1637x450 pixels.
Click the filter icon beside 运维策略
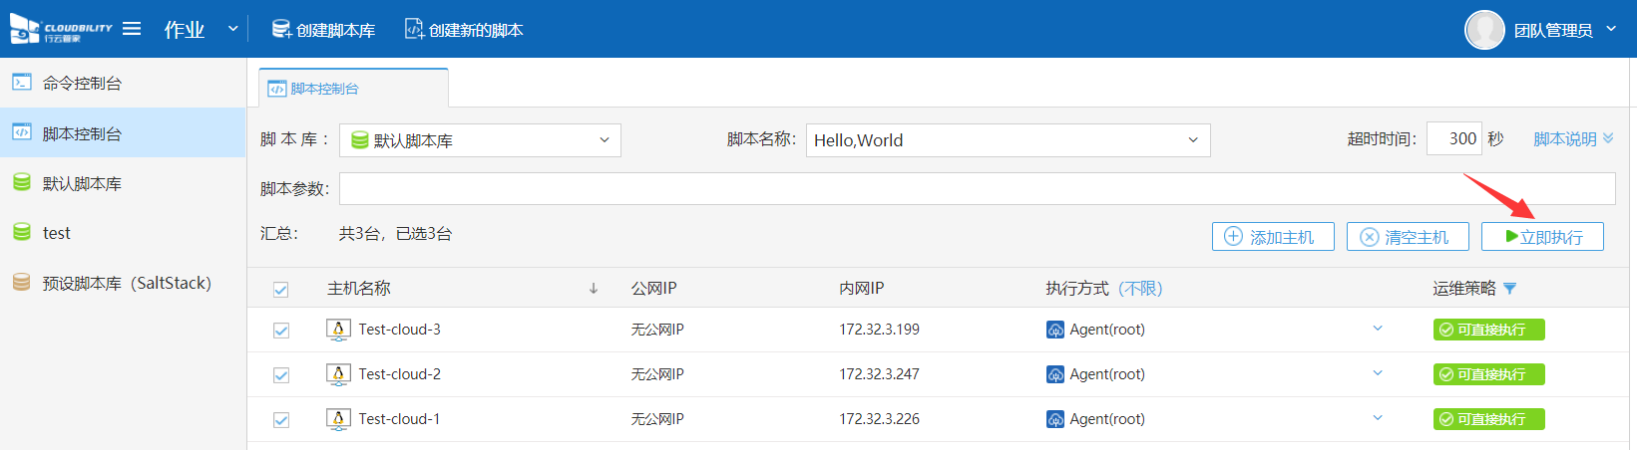(x=1510, y=289)
